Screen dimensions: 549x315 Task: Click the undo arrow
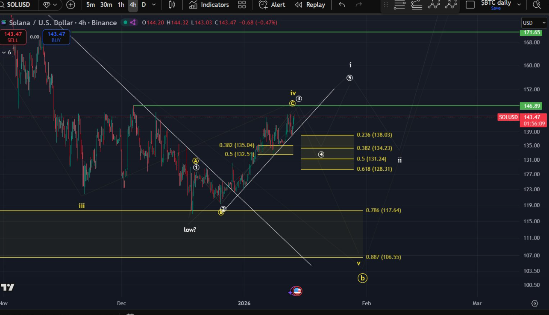point(342,5)
